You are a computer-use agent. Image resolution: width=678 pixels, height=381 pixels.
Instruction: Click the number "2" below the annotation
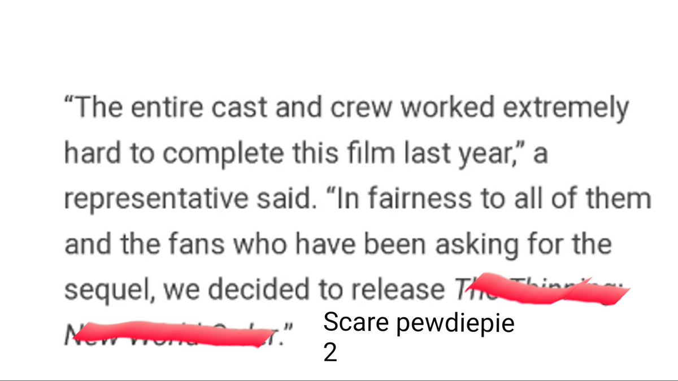331,352
